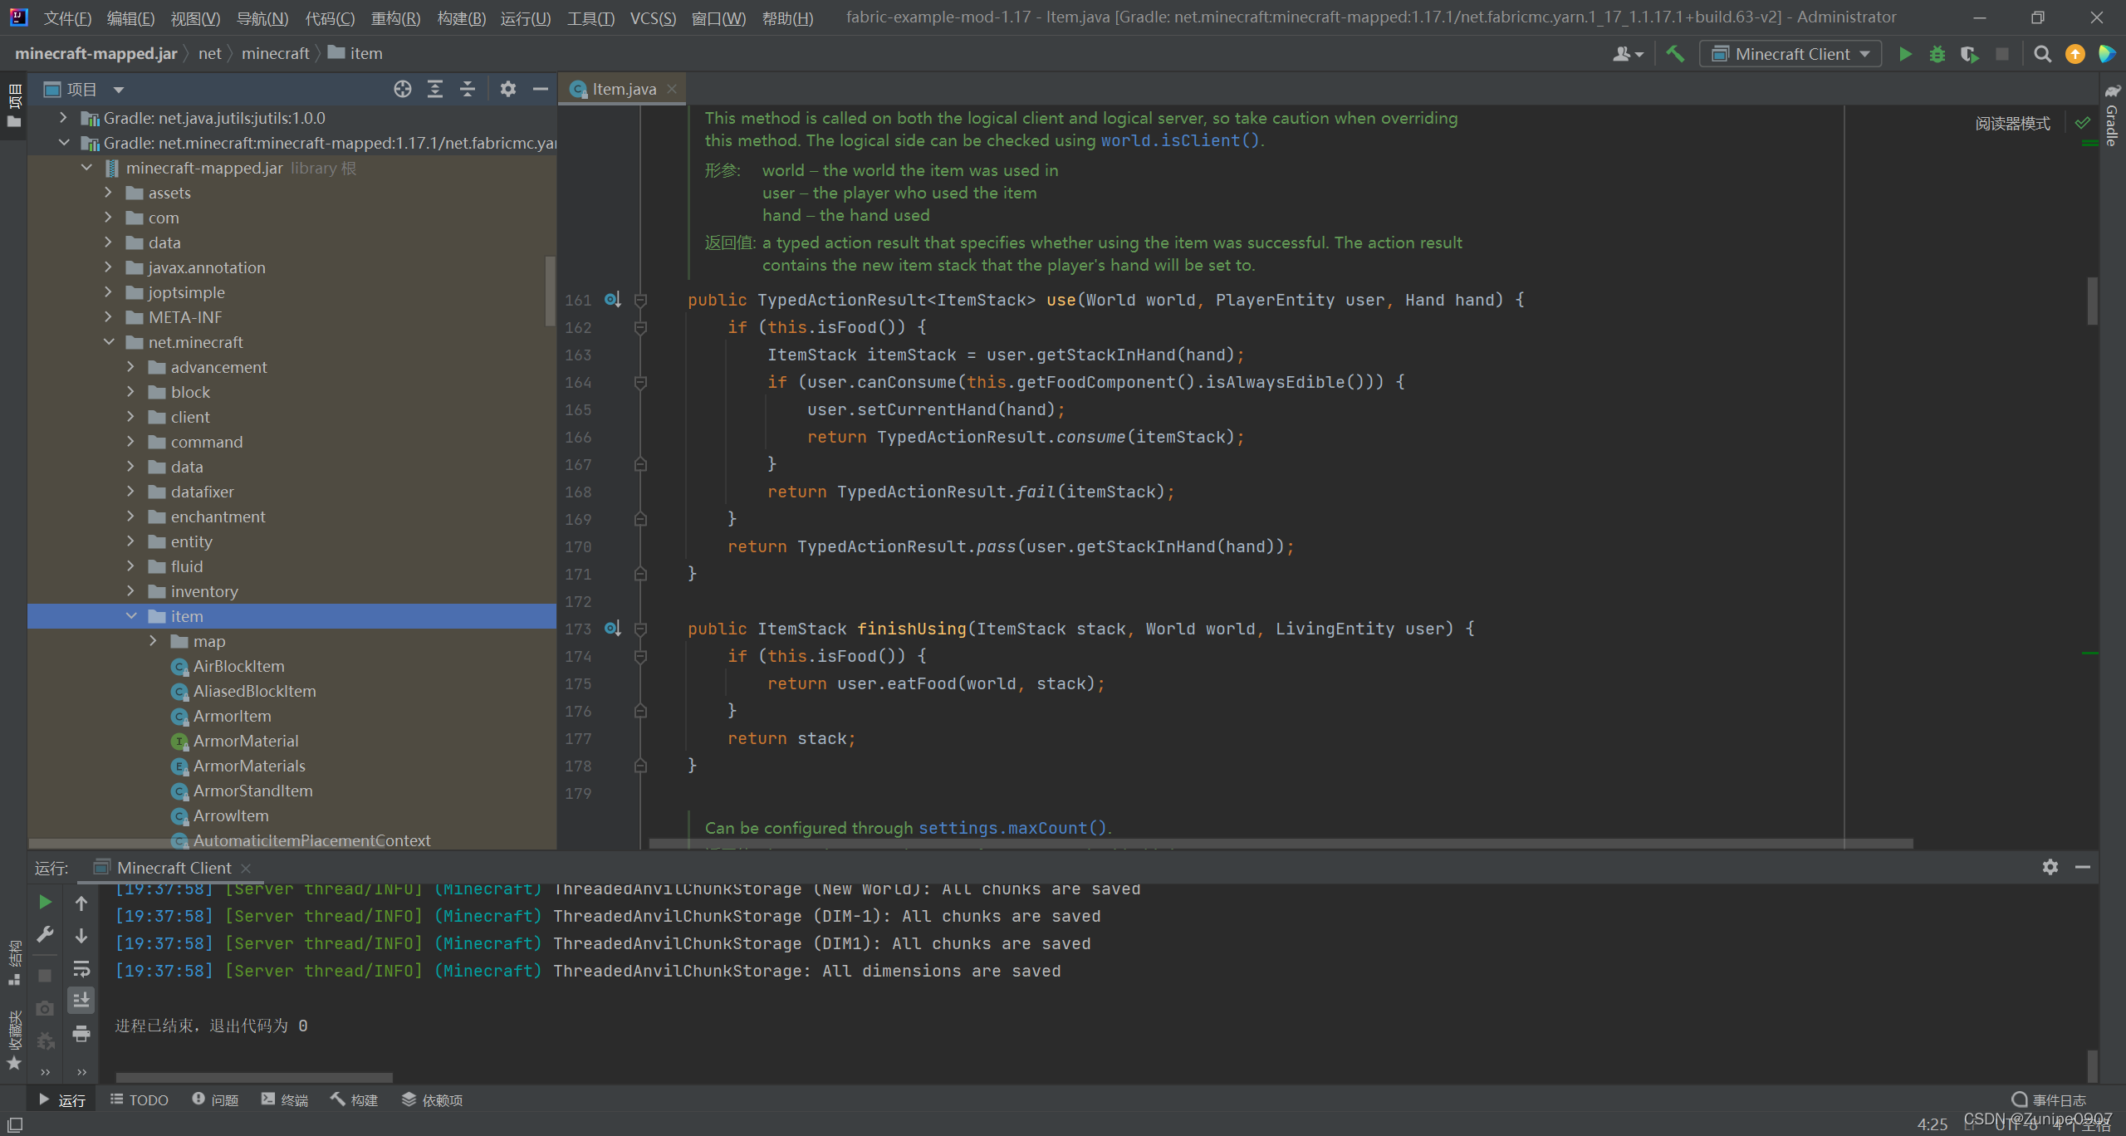Click the Settings gear icon in run panel
2126x1136 pixels.
point(2051,868)
